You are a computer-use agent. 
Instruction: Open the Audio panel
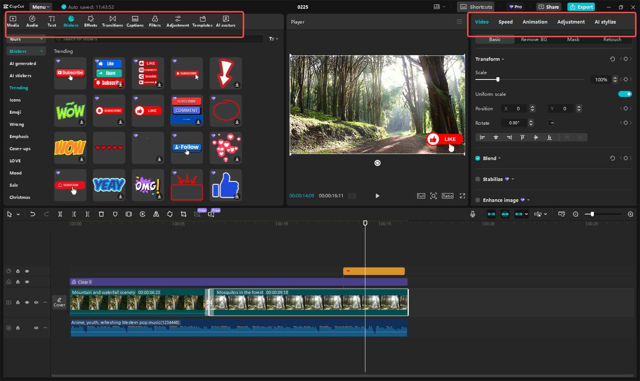pos(32,21)
